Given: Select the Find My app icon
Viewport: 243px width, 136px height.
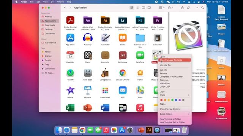Looking at the screenshot, I should (x=70, y=73).
